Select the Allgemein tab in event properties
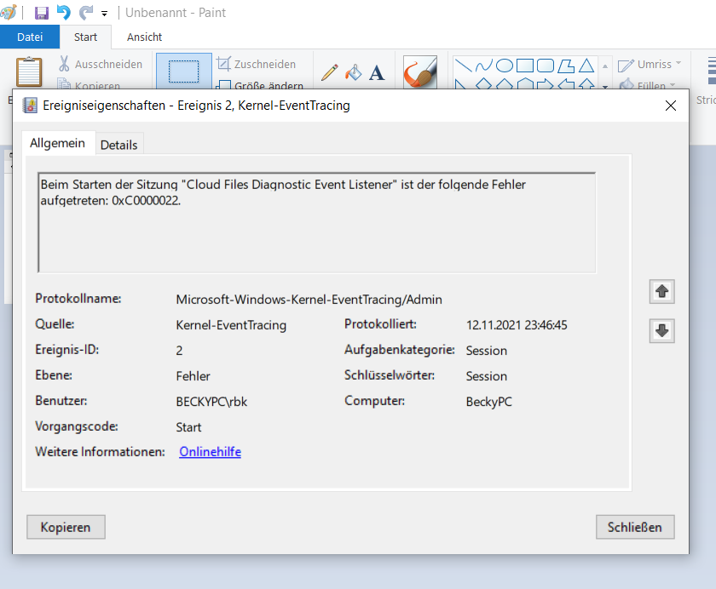This screenshot has height=589, width=716. pos(58,143)
